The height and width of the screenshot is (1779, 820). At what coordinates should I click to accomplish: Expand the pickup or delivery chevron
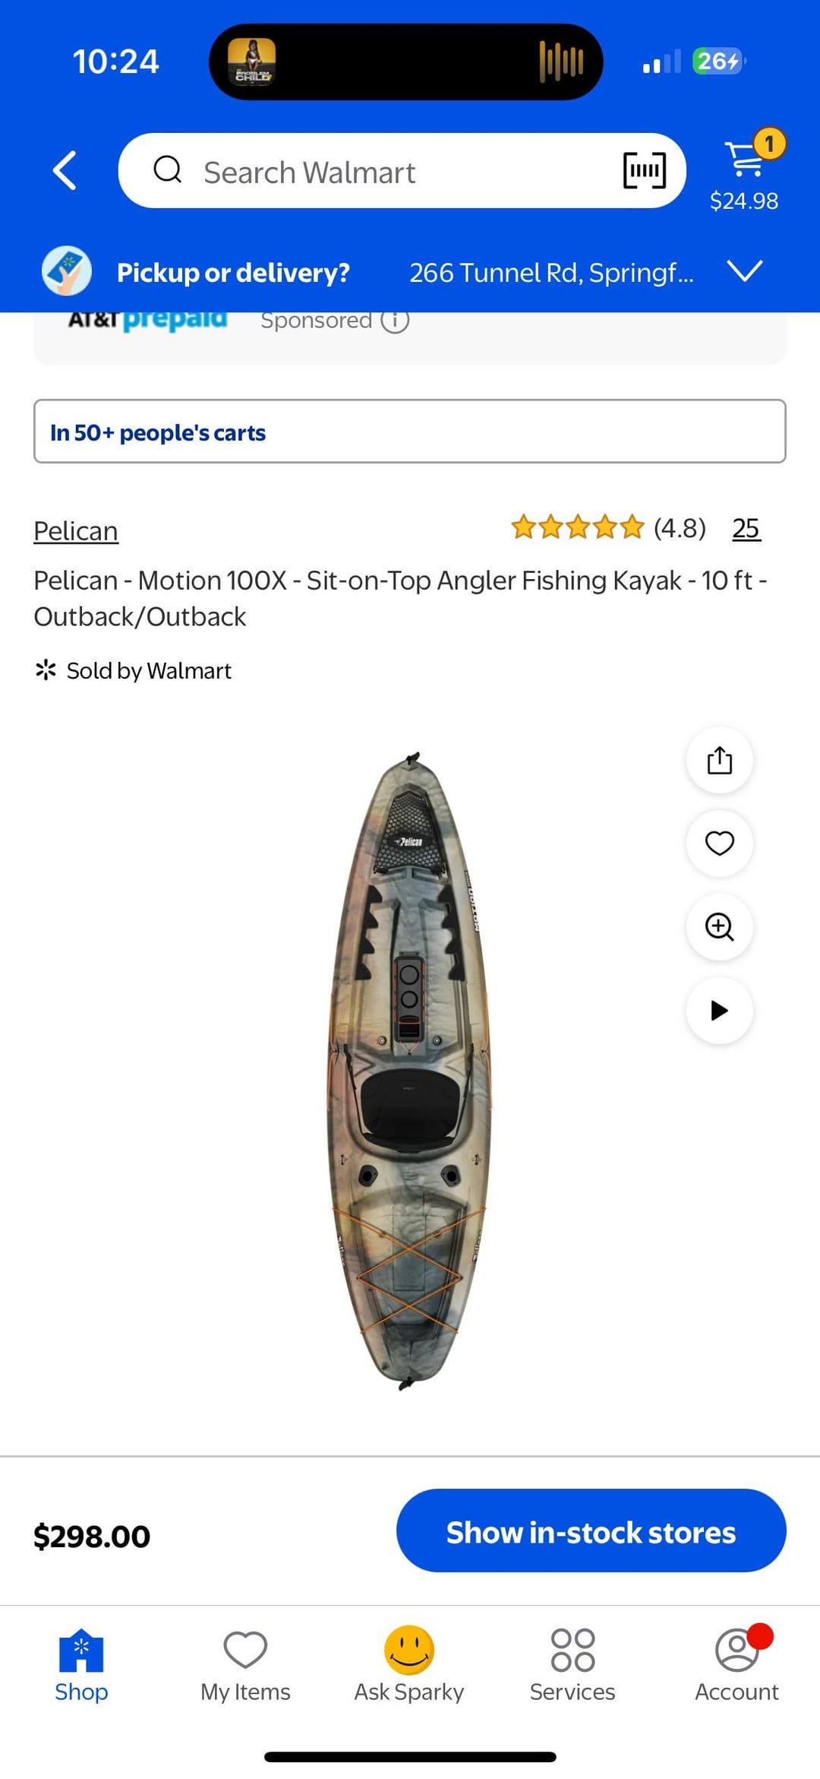[744, 271]
